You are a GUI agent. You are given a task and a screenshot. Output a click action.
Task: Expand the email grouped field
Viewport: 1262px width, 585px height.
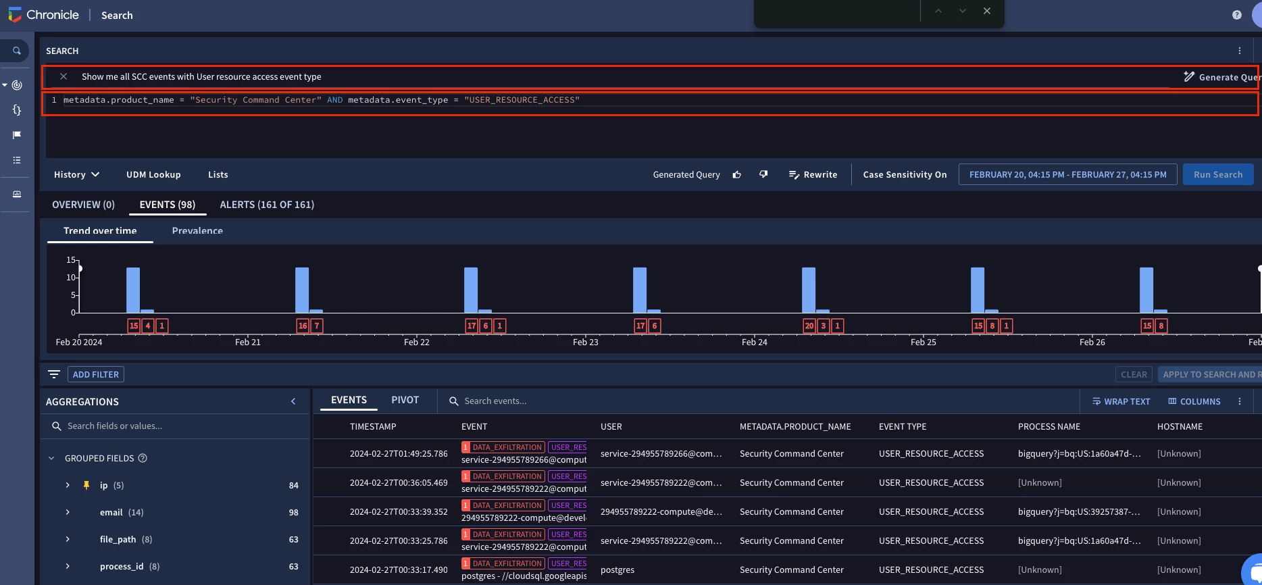click(68, 512)
